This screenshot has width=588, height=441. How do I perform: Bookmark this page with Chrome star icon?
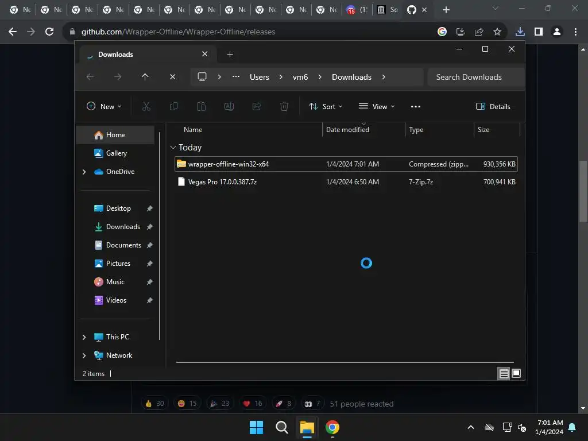497,32
